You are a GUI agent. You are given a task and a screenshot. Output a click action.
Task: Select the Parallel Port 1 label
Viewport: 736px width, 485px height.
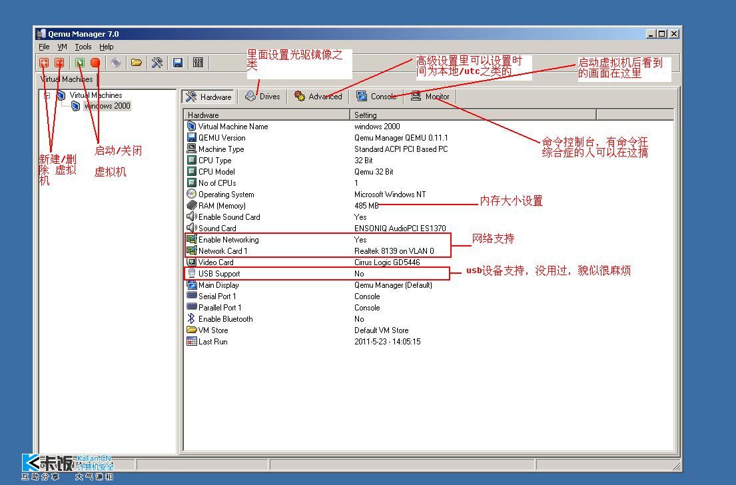(x=220, y=308)
